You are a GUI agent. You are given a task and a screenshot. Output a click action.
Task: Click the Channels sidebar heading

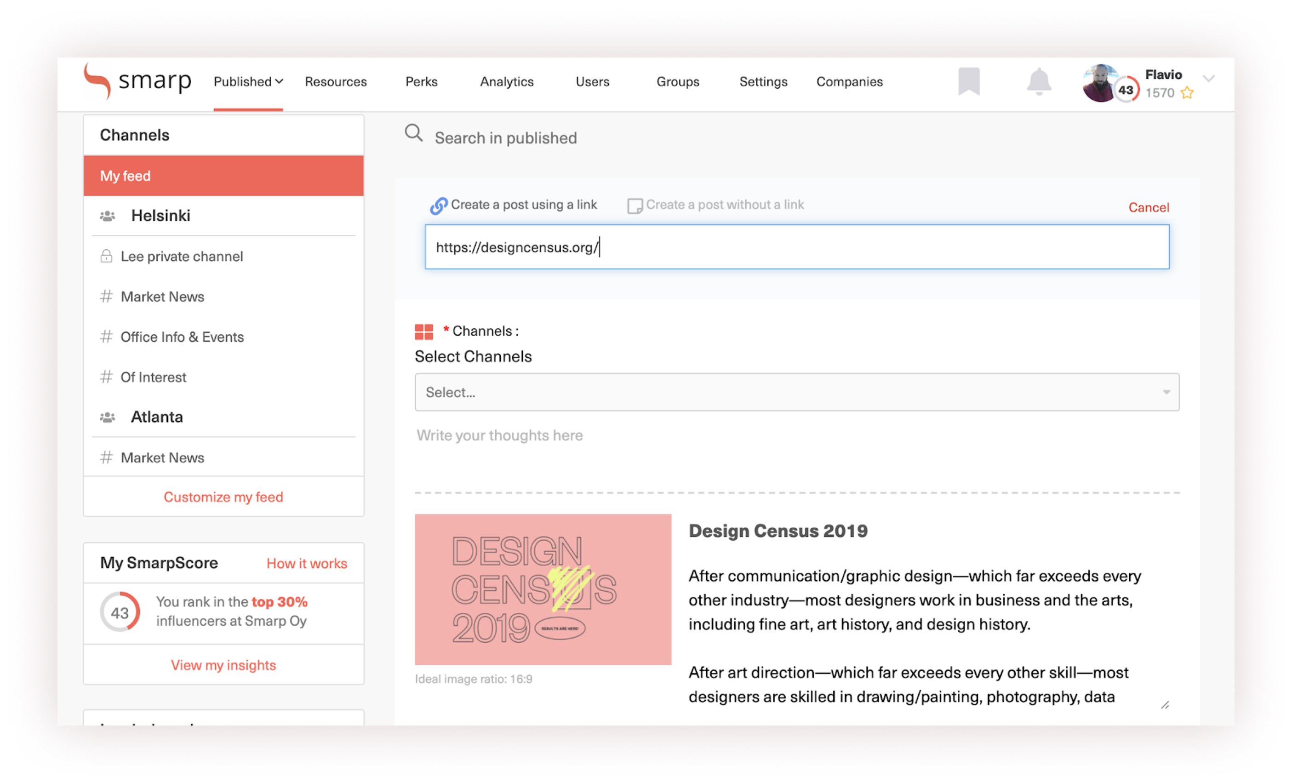tap(135, 135)
